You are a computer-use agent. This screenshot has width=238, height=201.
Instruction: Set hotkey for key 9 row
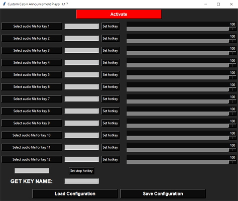110,123
